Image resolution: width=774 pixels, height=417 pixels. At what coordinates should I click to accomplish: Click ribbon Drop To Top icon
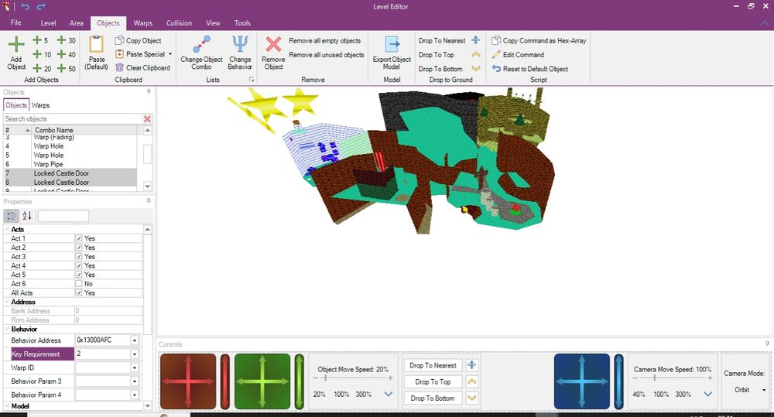click(x=475, y=54)
